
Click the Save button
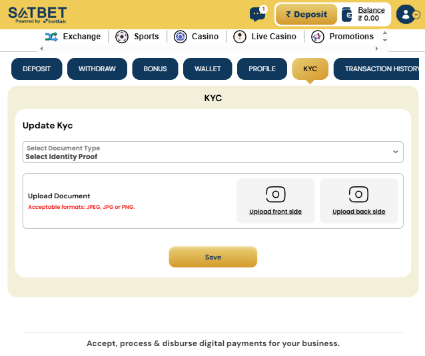click(x=213, y=257)
